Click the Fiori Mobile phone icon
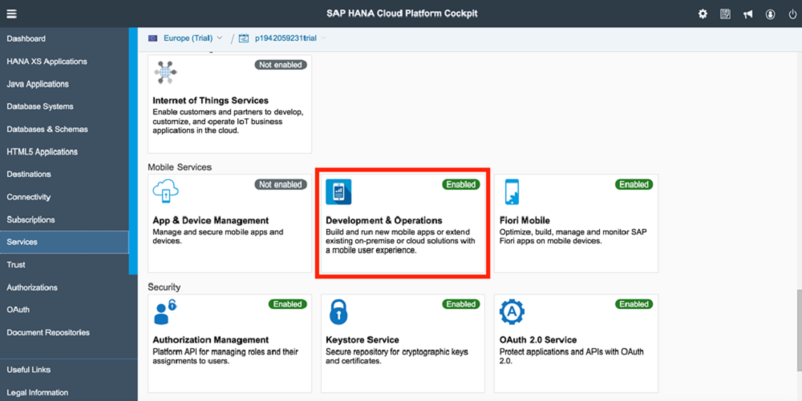The width and height of the screenshot is (802, 401). pyautogui.click(x=512, y=192)
